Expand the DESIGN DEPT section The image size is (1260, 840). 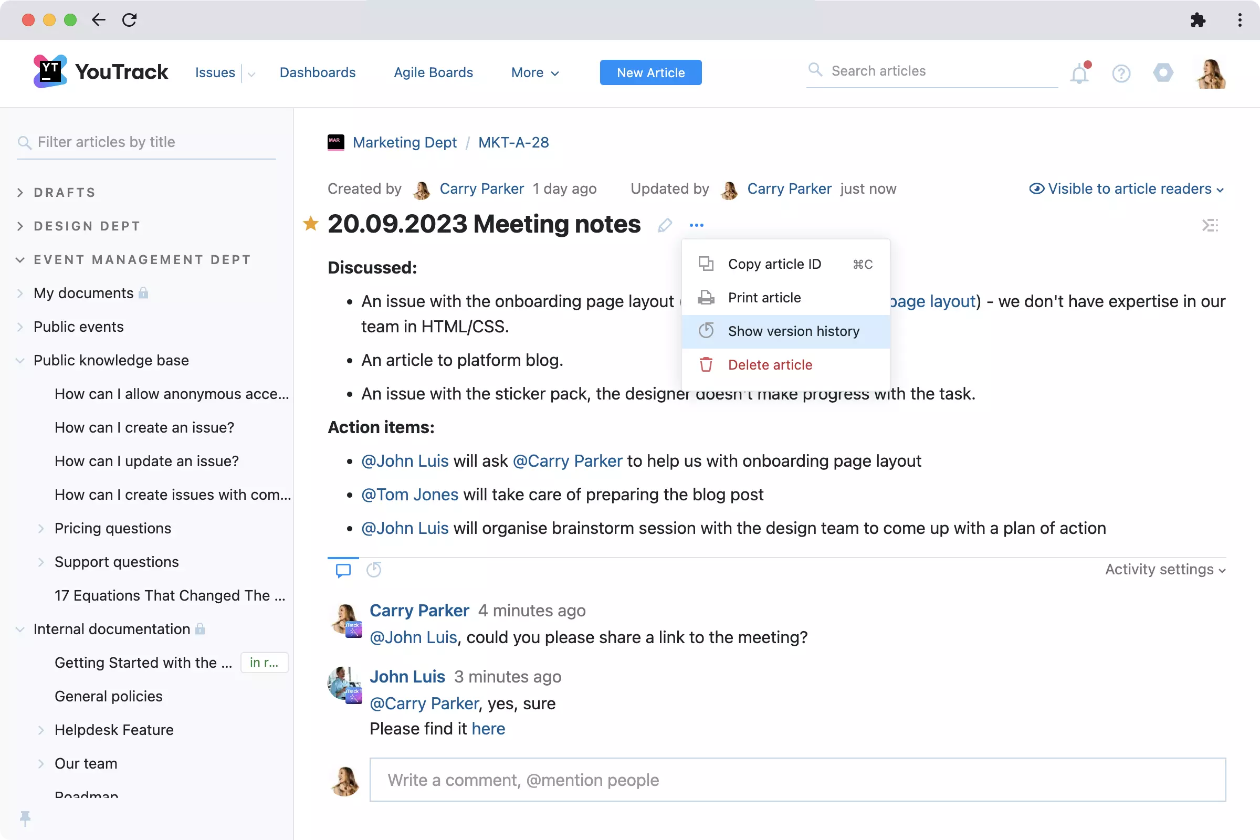pos(20,226)
